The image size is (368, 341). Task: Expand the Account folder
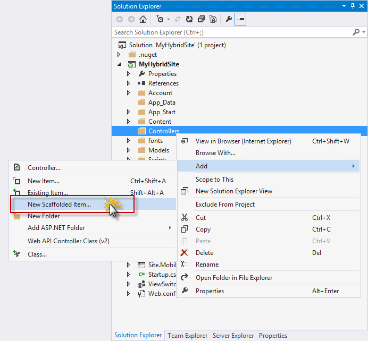click(128, 93)
